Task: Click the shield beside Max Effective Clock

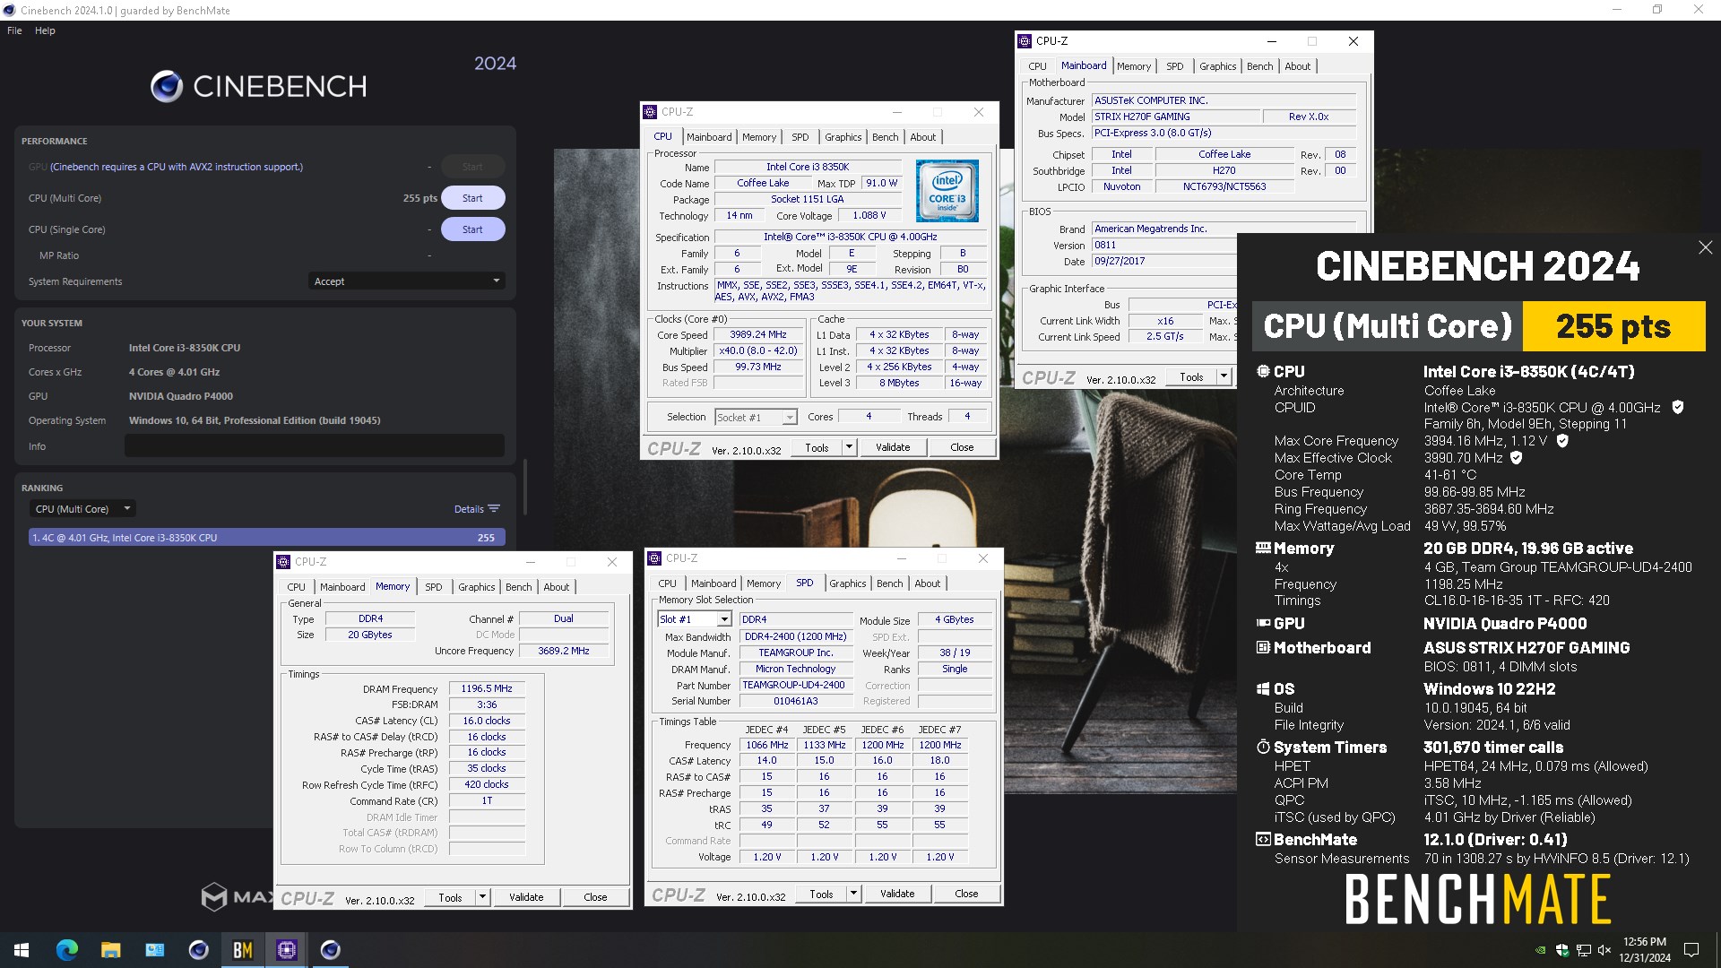Action: point(1517,458)
